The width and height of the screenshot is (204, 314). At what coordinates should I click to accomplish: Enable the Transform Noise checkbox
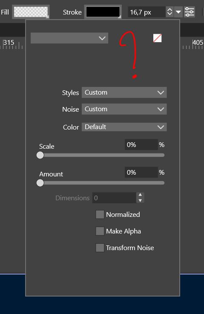(x=100, y=248)
